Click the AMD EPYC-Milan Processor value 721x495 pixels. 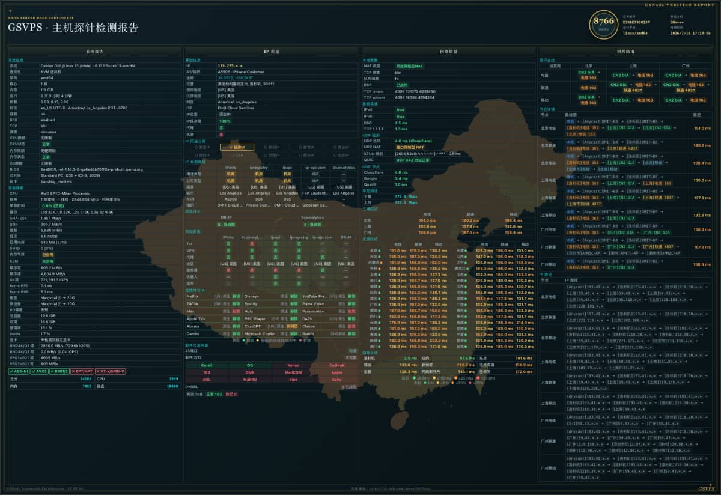[65, 193]
